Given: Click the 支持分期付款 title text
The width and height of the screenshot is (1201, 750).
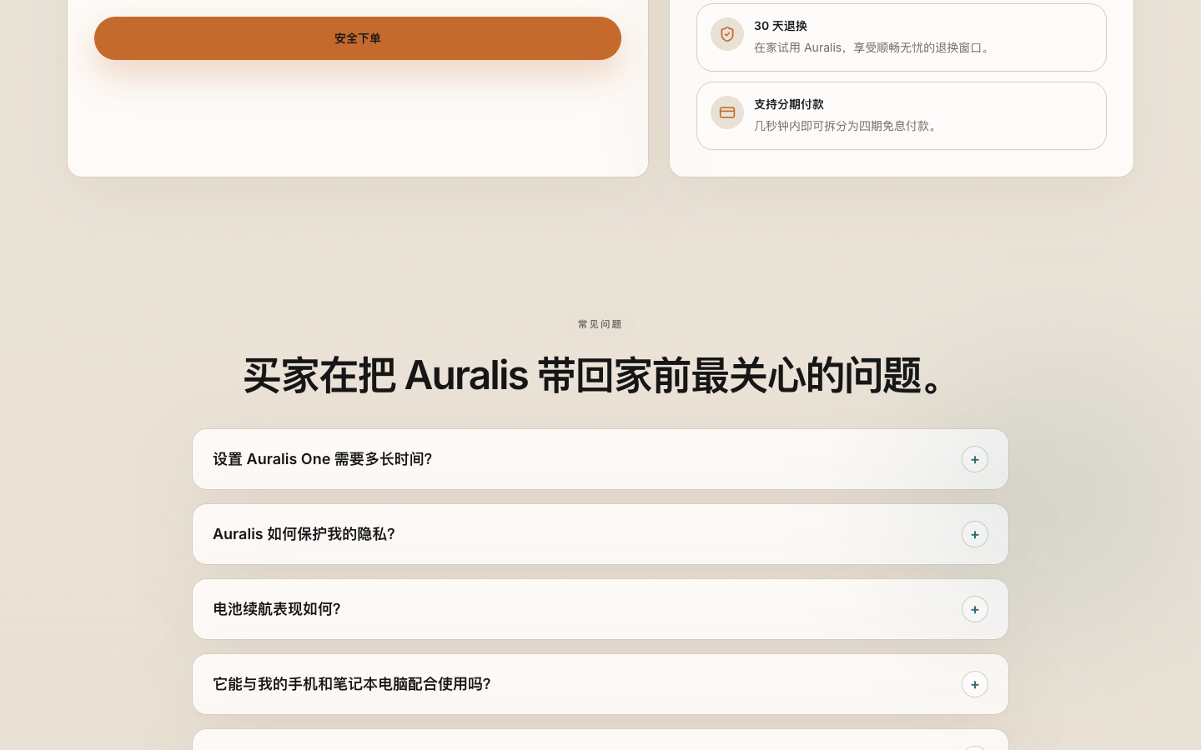Looking at the screenshot, I should click(x=789, y=104).
